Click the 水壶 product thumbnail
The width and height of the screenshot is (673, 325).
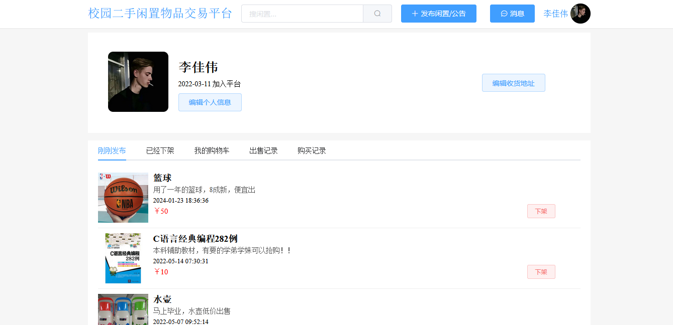pyautogui.click(x=123, y=311)
